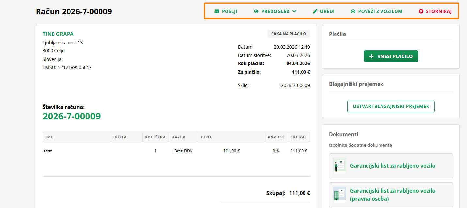
Task: Click the plus icon on Vnesi plačilo
Action: coord(371,56)
